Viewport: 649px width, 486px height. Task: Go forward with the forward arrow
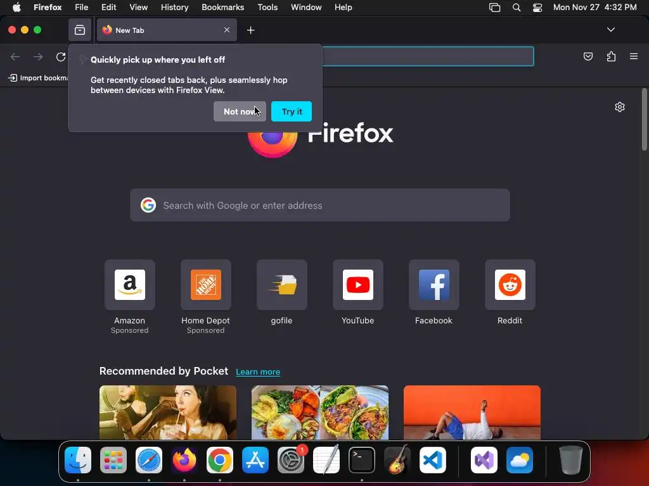click(x=38, y=56)
